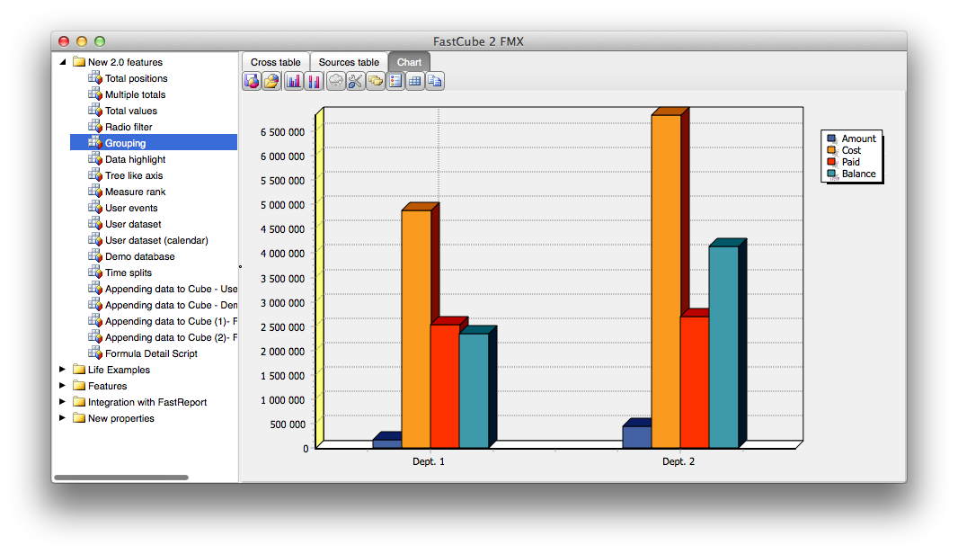This screenshot has width=958, height=554.
Task: Click the Cost legend color swatch
Action: (x=831, y=150)
